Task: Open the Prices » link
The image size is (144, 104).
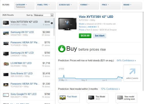Action: tap(82, 30)
